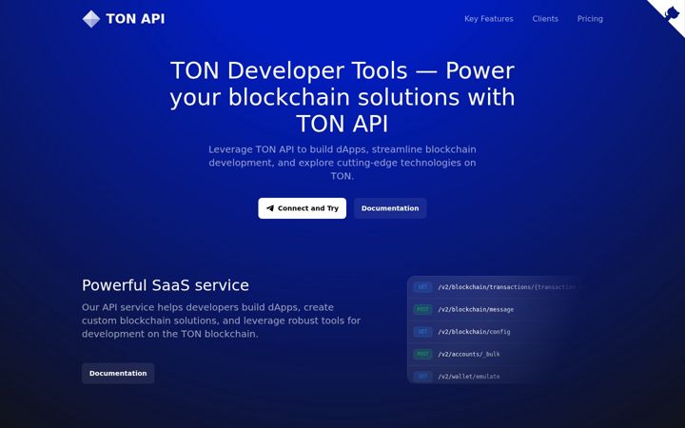This screenshot has height=428, width=685.
Task: Select the /v2/blockchain/transactions endpoint row
Action: pos(498,287)
